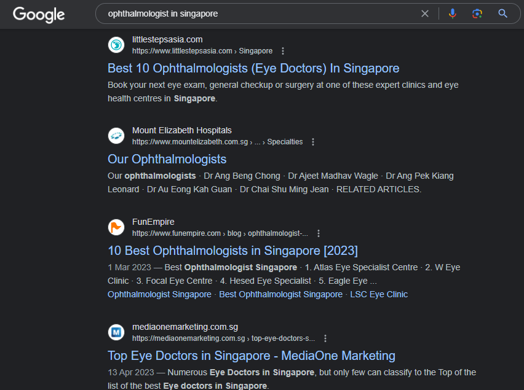This screenshot has height=390, width=524.
Task: Follow the Ophthalmologist Singapore sitelink
Action: [159, 294]
